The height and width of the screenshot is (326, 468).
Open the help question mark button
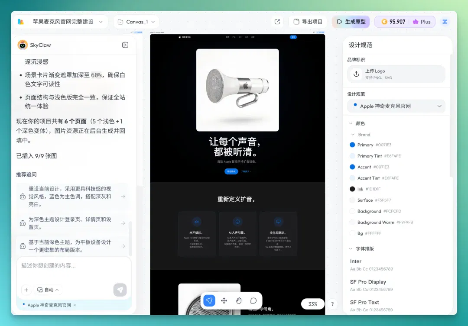point(332,304)
